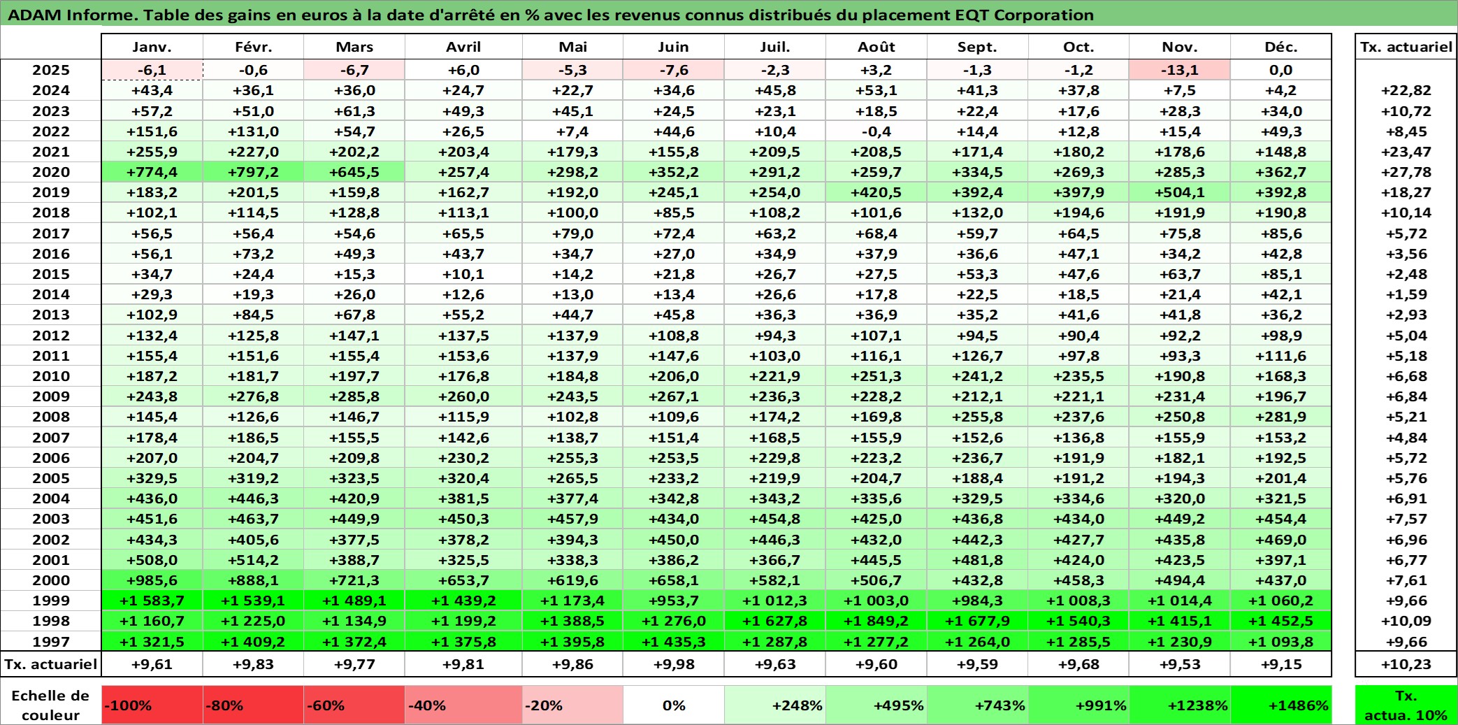Select the Avril column header
Screen dimensions: 1458x725
463,47
